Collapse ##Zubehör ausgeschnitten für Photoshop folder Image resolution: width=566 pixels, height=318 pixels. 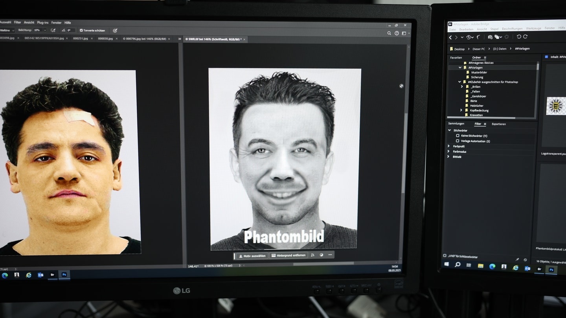[459, 82]
